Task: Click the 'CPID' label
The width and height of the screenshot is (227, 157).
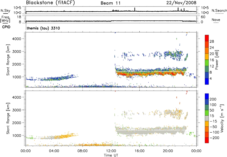Action: [6, 27]
